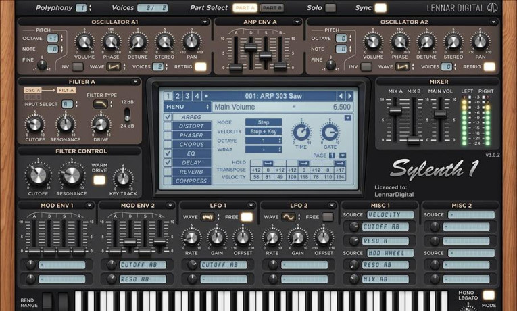This screenshot has height=311, width=517.
Task: Click the Filter A 12 dB/24 dB slope switch
Action: tap(127, 114)
